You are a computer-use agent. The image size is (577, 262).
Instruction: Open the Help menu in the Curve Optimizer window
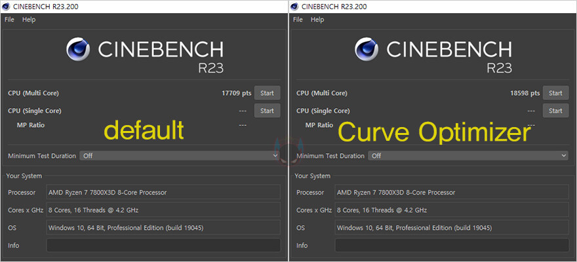(317, 20)
